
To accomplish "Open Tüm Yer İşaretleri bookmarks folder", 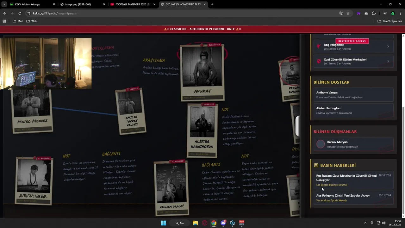I will 389,21.
